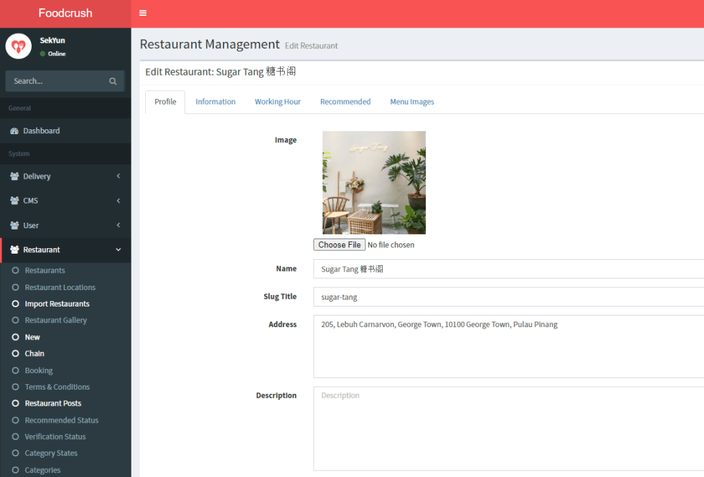Click the Sugar Tang restaurant image
Image resolution: width=704 pixels, height=477 pixels.
click(x=374, y=183)
